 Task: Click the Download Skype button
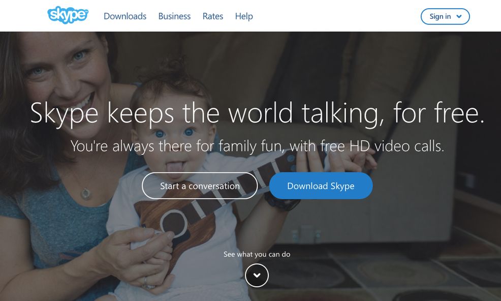(321, 186)
